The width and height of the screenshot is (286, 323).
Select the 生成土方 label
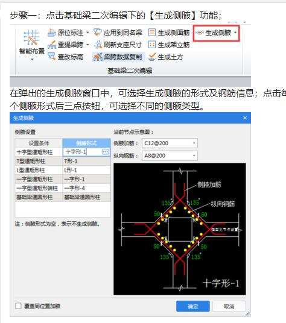point(170,57)
